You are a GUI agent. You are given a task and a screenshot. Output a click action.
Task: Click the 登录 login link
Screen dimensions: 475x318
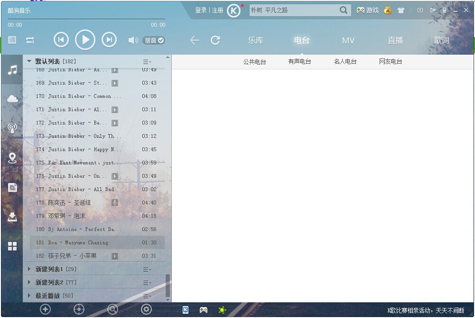[201, 10]
